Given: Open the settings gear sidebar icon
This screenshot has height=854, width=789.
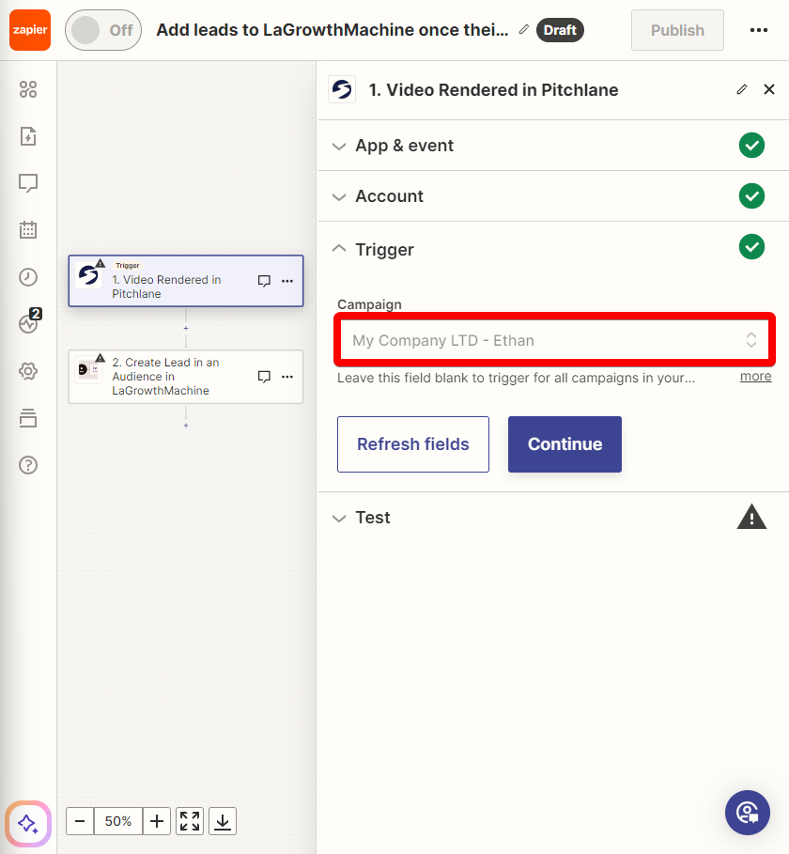Looking at the screenshot, I should click(x=28, y=371).
